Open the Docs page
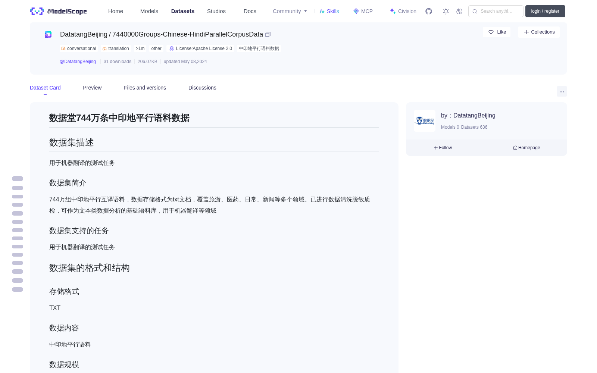 (250, 11)
